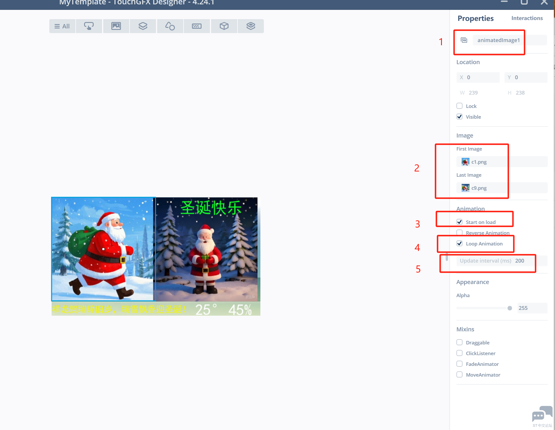
Task: Open the Containers widget category icon
Action: coord(143,26)
